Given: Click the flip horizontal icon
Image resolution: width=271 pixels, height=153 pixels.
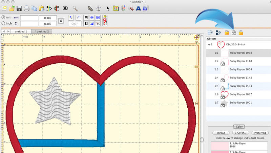Looking at the screenshot, I should tap(86, 23).
